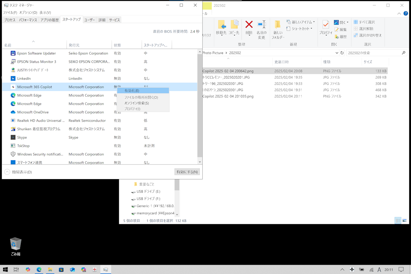The image size is (411, 274).
Task: Click the details view button in Explorer status bar
Action: click(x=398, y=221)
